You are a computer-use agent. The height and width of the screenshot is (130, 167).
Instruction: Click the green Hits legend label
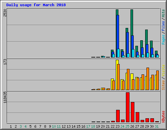click(163, 13)
